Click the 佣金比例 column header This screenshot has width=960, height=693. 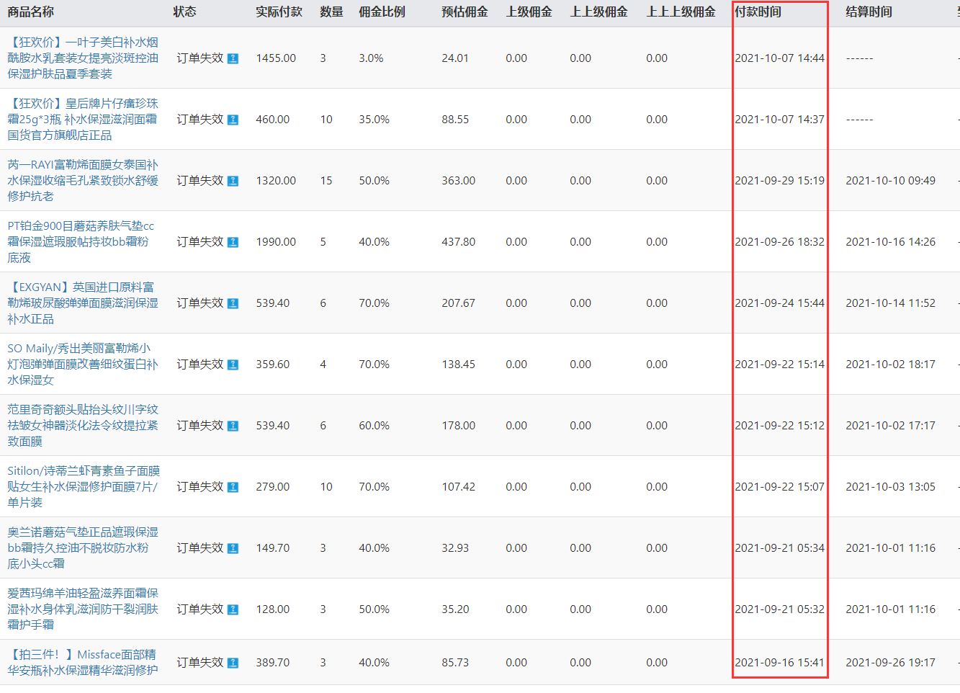[x=382, y=12]
